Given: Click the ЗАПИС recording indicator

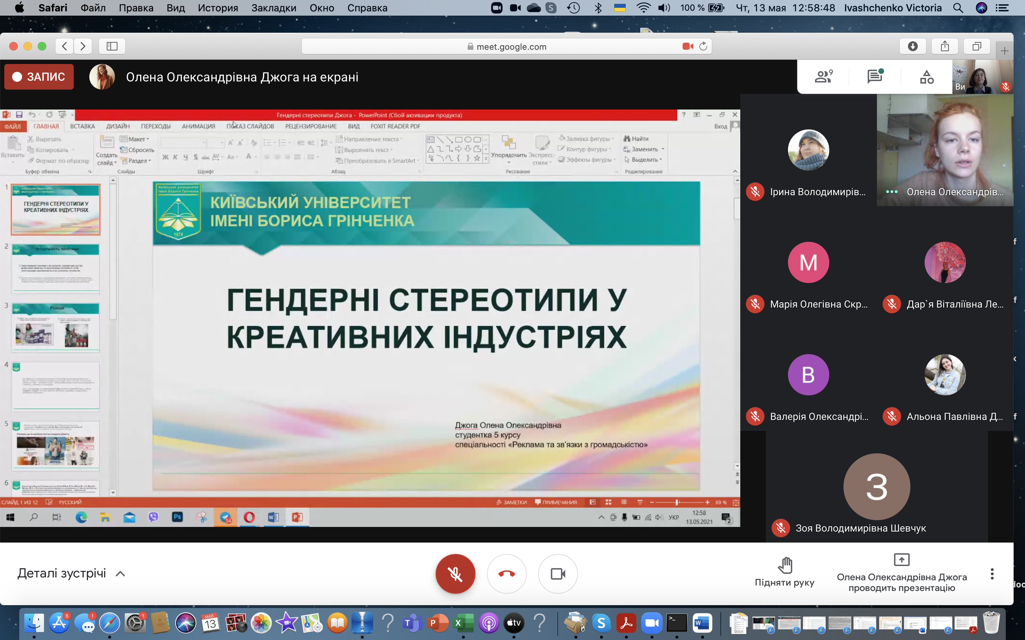Looking at the screenshot, I should coord(39,76).
